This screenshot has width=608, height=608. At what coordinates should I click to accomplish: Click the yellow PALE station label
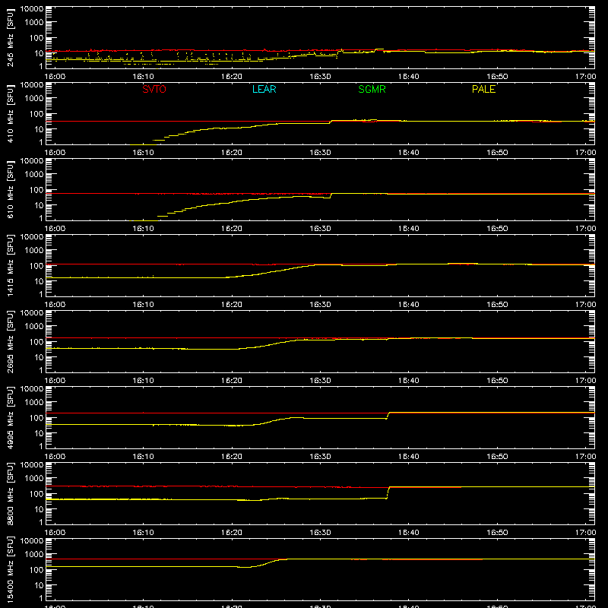click(x=483, y=89)
